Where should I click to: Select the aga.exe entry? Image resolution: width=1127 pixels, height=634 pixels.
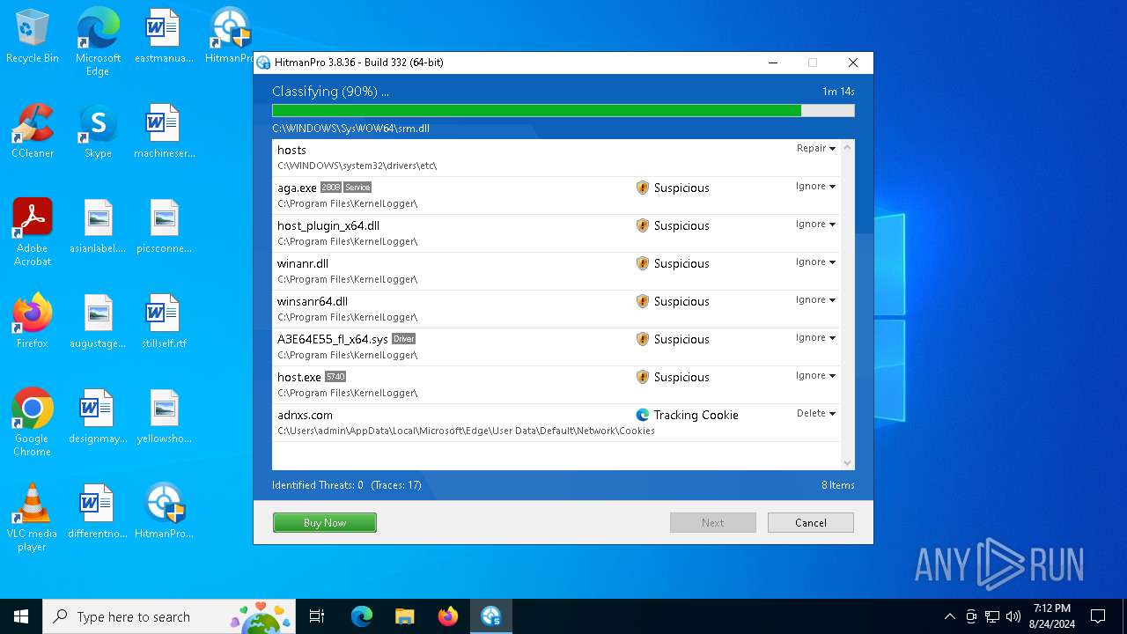point(556,195)
